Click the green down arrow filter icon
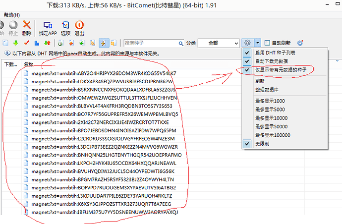Screen dimensions: 342x224 [x=15, y=43]
